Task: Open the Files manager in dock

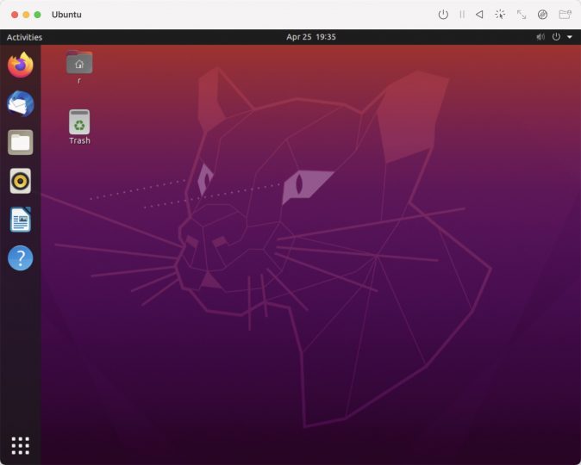Action: tap(21, 142)
